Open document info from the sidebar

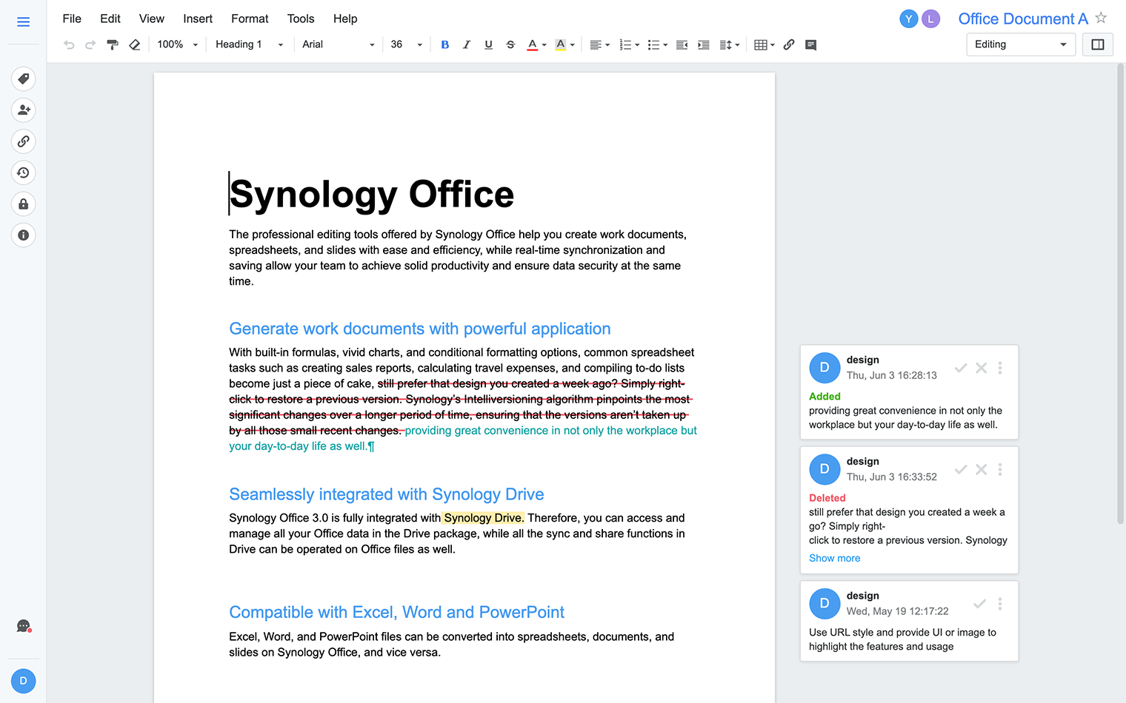[24, 235]
